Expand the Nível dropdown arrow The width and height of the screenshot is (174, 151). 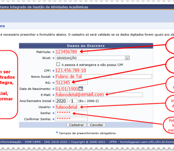127,58
